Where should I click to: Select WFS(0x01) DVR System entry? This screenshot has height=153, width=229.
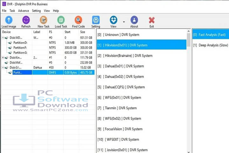tap(141, 98)
